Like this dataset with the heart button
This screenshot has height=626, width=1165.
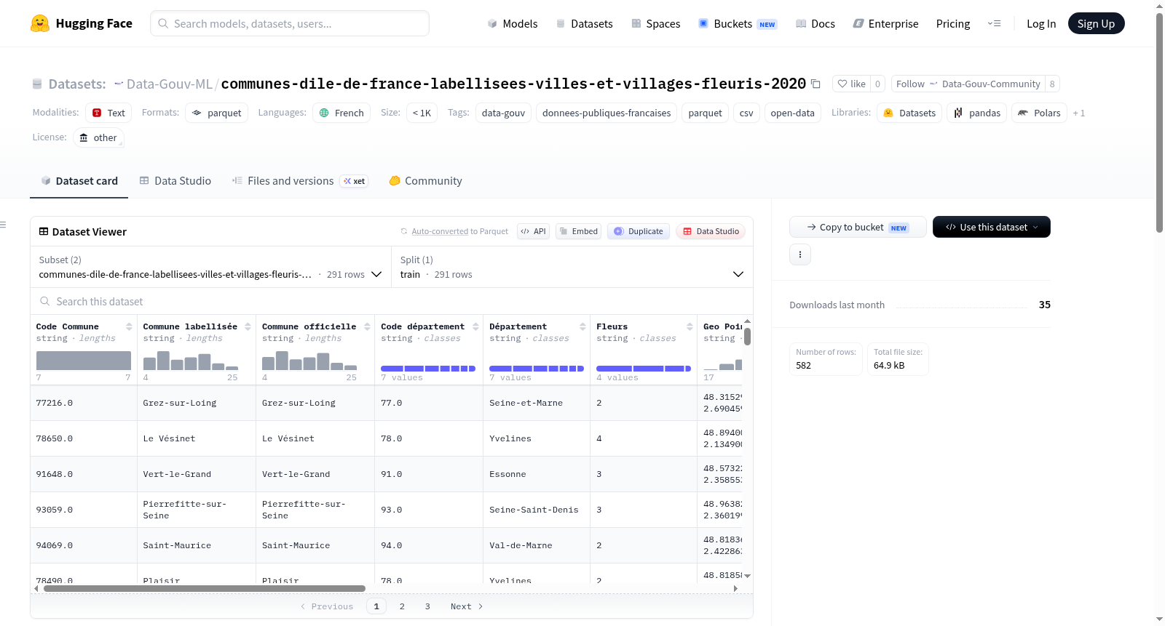point(851,84)
